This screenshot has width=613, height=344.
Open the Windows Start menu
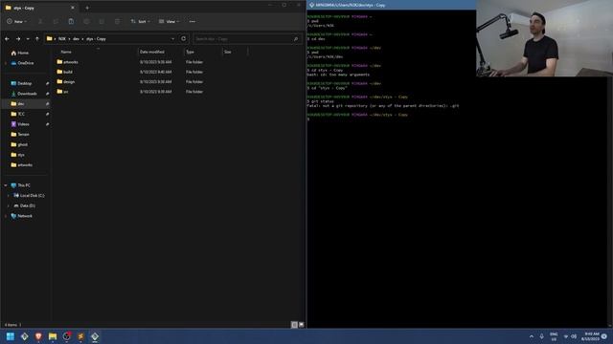click(x=11, y=336)
